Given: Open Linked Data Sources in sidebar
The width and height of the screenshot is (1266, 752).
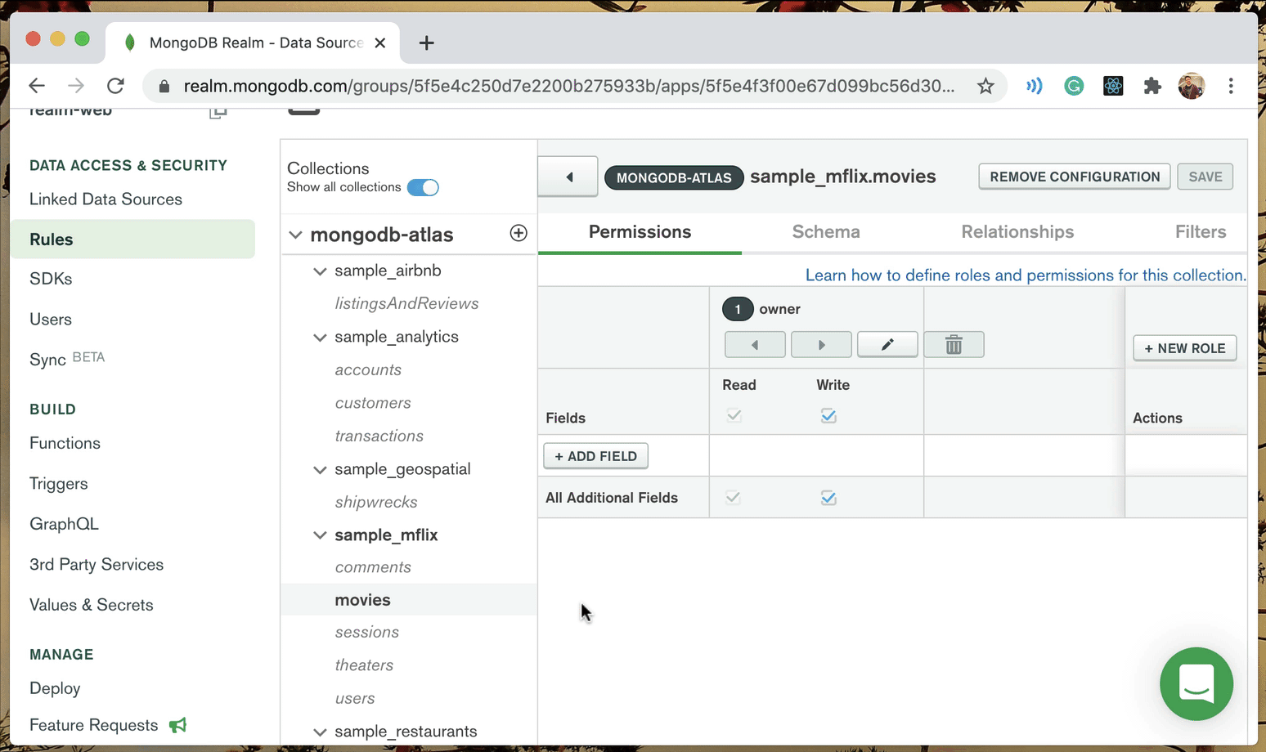Looking at the screenshot, I should pyautogui.click(x=105, y=199).
